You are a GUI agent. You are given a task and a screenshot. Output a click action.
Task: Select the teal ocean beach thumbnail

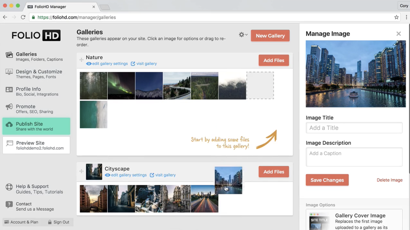pyautogui.click(x=93, y=114)
